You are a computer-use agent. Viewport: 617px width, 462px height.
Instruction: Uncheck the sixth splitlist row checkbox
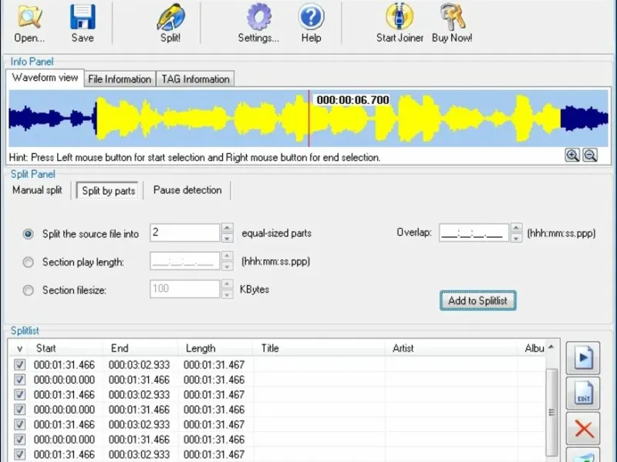click(x=20, y=439)
